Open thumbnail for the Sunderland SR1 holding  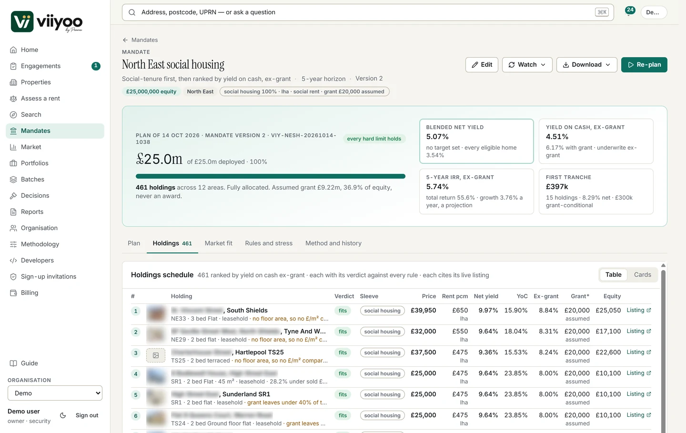click(x=156, y=397)
